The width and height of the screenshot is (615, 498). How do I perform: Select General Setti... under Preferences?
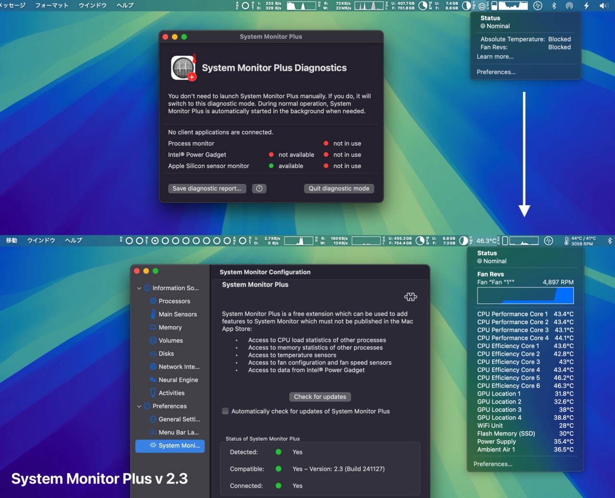pos(175,419)
